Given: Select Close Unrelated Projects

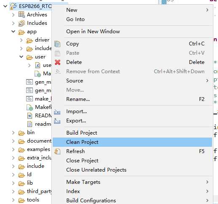Looking at the screenshot, I should [x=132, y=170].
